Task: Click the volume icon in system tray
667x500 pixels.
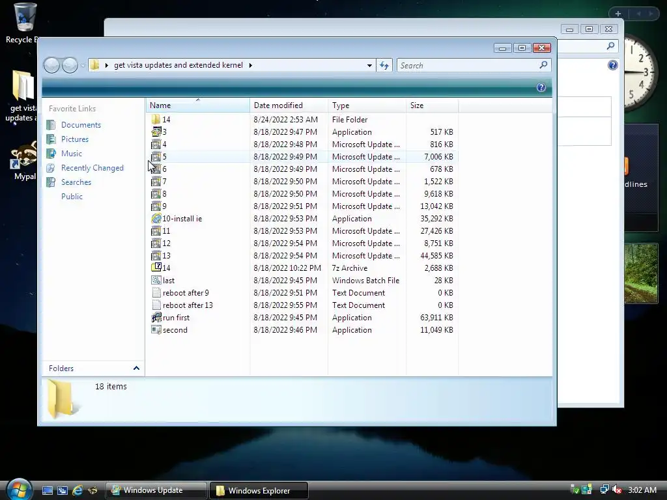Action: [616, 490]
